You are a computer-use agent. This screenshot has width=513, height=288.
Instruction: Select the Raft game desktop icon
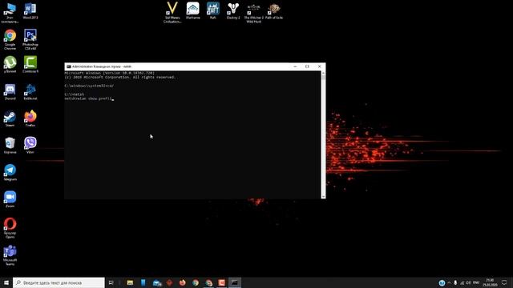pyautogui.click(x=213, y=10)
